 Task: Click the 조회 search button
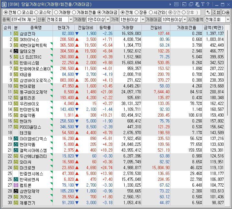click(x=216, y=12)
